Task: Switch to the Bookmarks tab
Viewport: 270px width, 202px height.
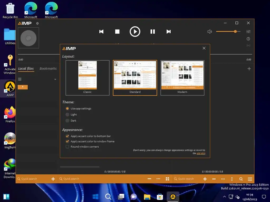Action: click(48, 69)
